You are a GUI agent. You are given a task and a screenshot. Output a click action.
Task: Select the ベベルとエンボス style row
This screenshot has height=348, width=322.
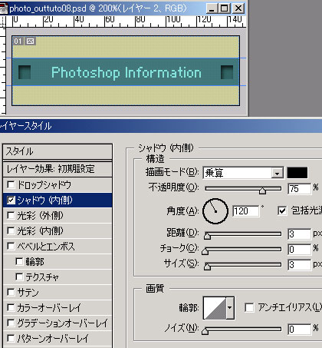pos(58,246)
